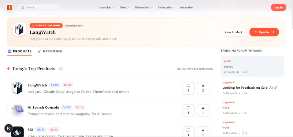
Task: View comments on cccccc thread
Action: click(245, 72)
